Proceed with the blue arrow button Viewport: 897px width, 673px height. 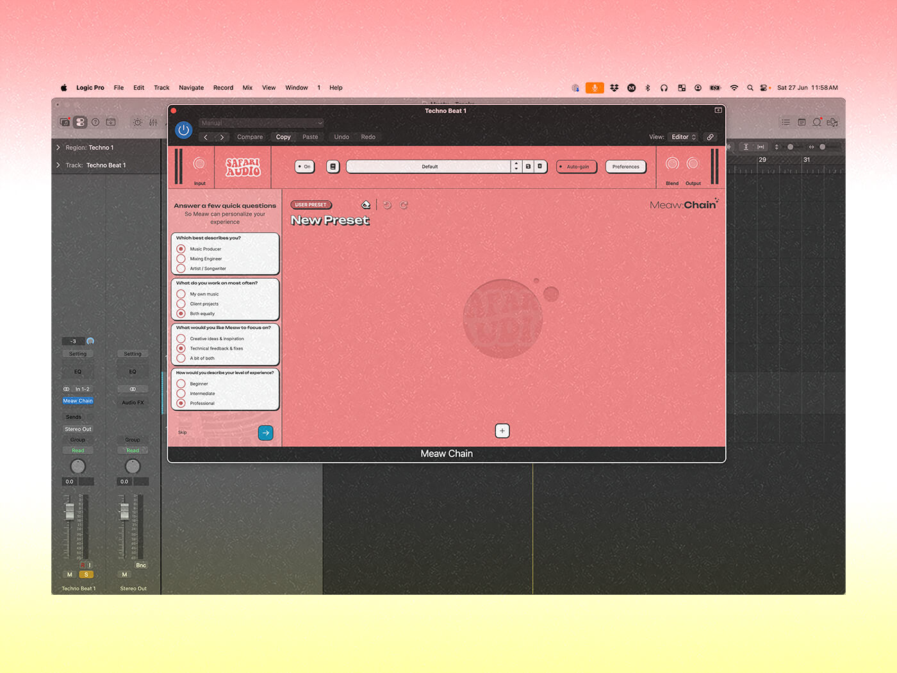tap(265, 433)
